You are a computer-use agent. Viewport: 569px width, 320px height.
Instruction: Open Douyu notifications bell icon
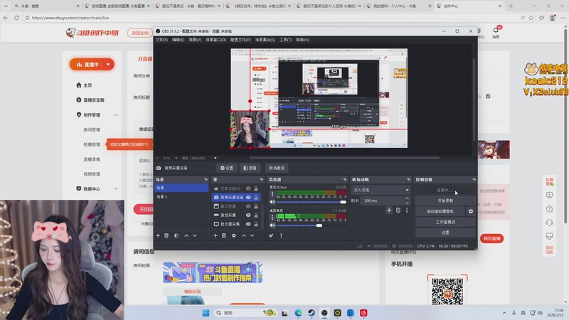coord(496,30)
